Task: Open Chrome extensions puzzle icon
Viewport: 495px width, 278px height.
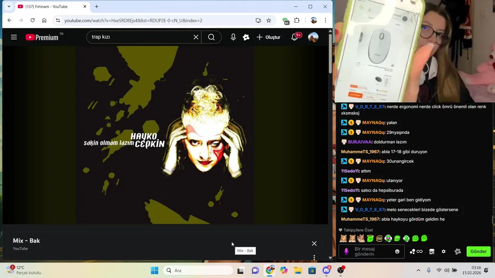Action: point(297,20)
